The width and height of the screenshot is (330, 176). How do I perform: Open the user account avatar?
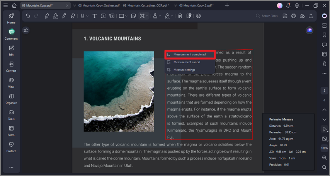[x=280, y=6]
